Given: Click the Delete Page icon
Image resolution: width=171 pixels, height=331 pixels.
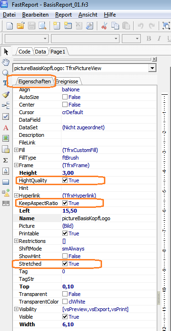Looking at the screenshot, I should pos(79,26).
